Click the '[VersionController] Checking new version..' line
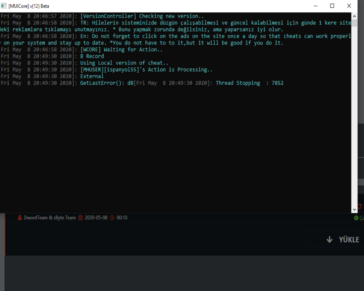 pos(142,16)
